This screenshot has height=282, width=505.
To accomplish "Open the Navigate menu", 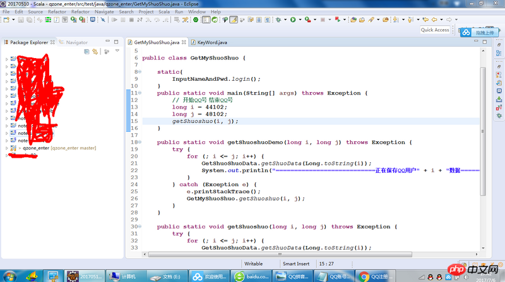I will coord(104,11).
